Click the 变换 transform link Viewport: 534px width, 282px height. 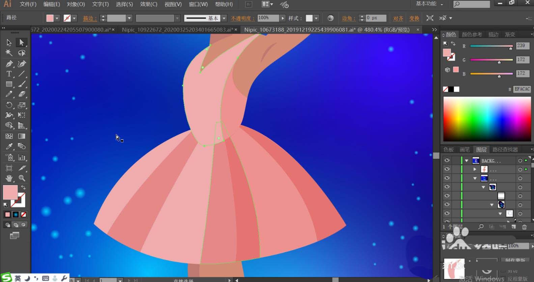coord(414,18)
